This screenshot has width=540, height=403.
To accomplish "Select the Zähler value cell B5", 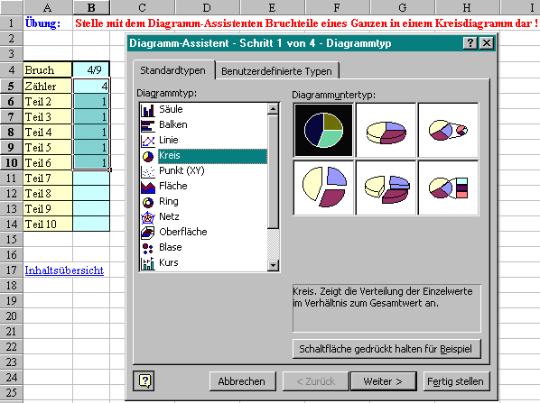I will (x=91, y=86).
